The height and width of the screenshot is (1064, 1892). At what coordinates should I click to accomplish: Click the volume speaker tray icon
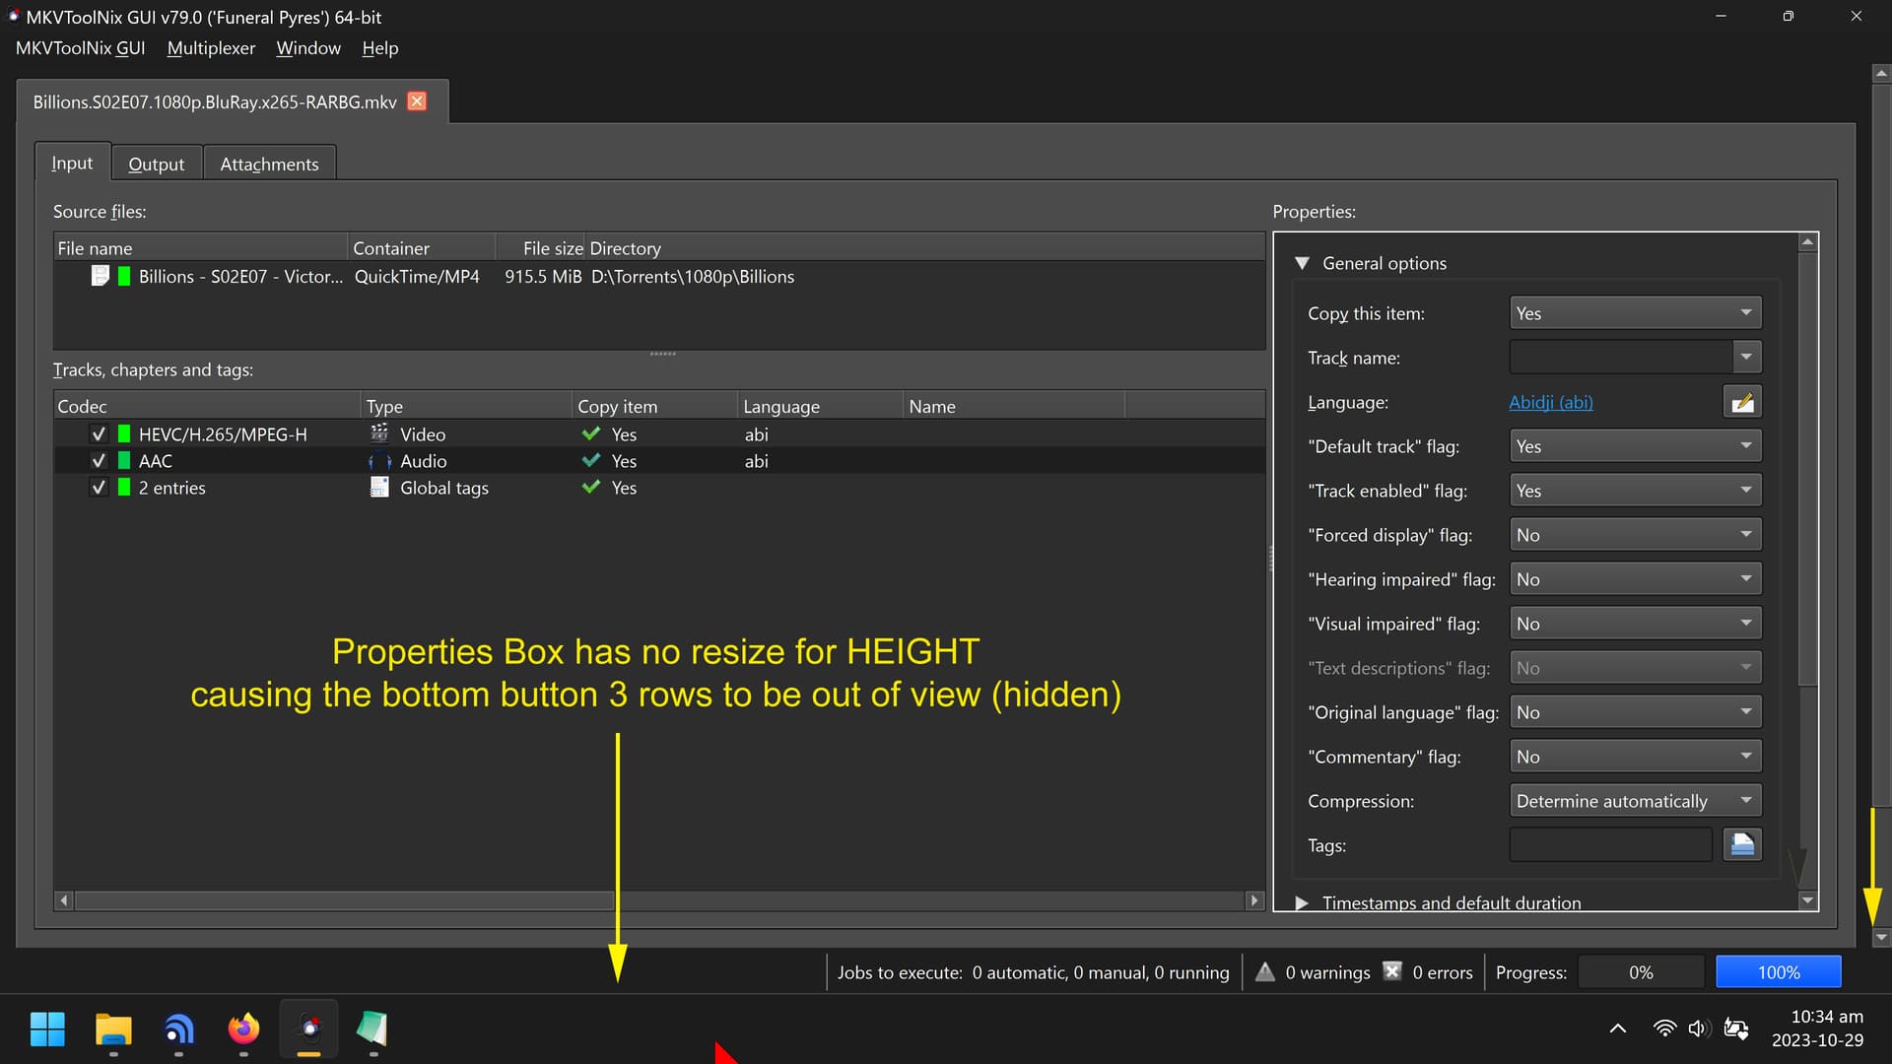point(1698,1029)
